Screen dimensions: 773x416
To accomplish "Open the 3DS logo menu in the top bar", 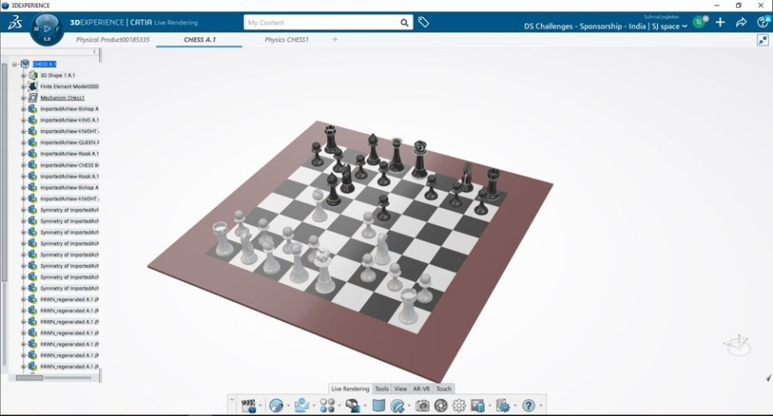I will (14, 23).
